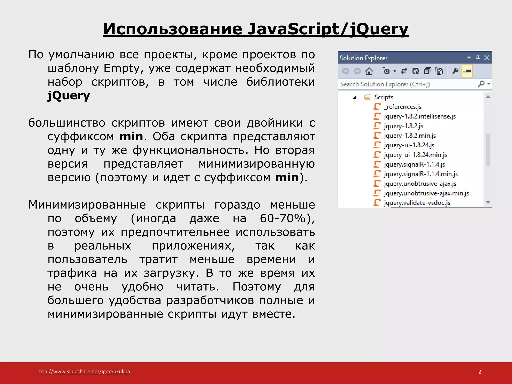512x384 pixels.
Task: Open the slideshare.net/IgorShkulipa link
Action: coord(84,371)
